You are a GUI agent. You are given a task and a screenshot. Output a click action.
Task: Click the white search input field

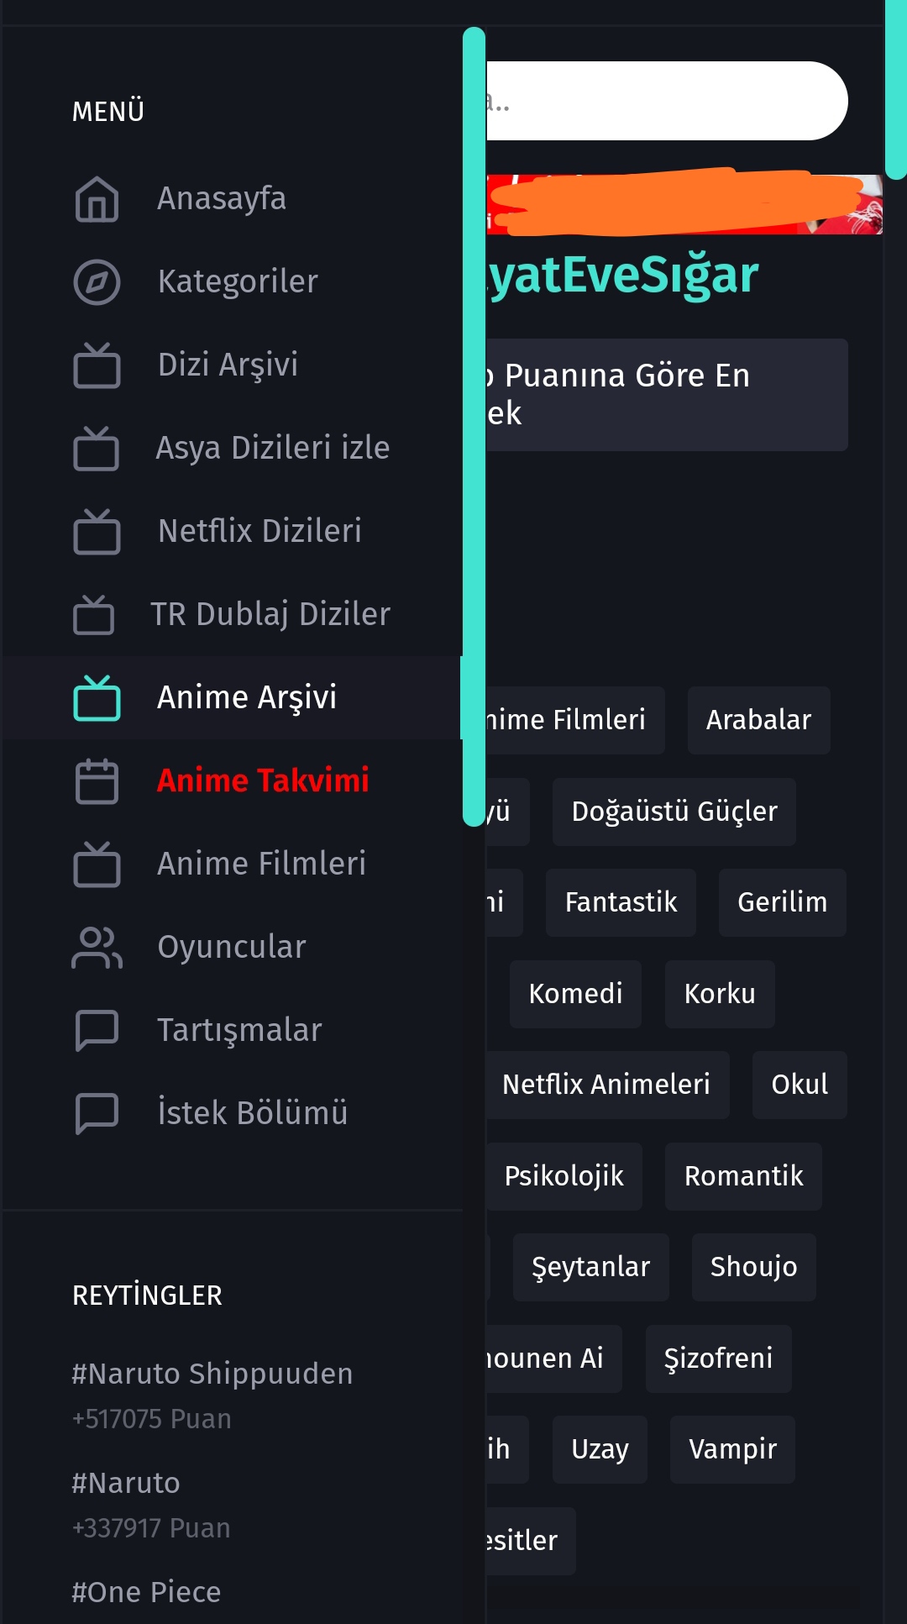point(667,101)
